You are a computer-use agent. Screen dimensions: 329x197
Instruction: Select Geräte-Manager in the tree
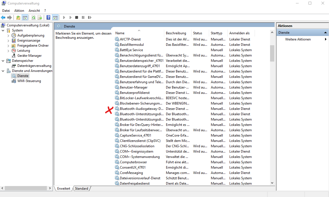point(29,56)
